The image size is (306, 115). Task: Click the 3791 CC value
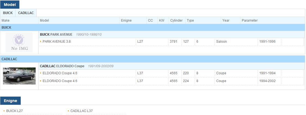point(174,41)
